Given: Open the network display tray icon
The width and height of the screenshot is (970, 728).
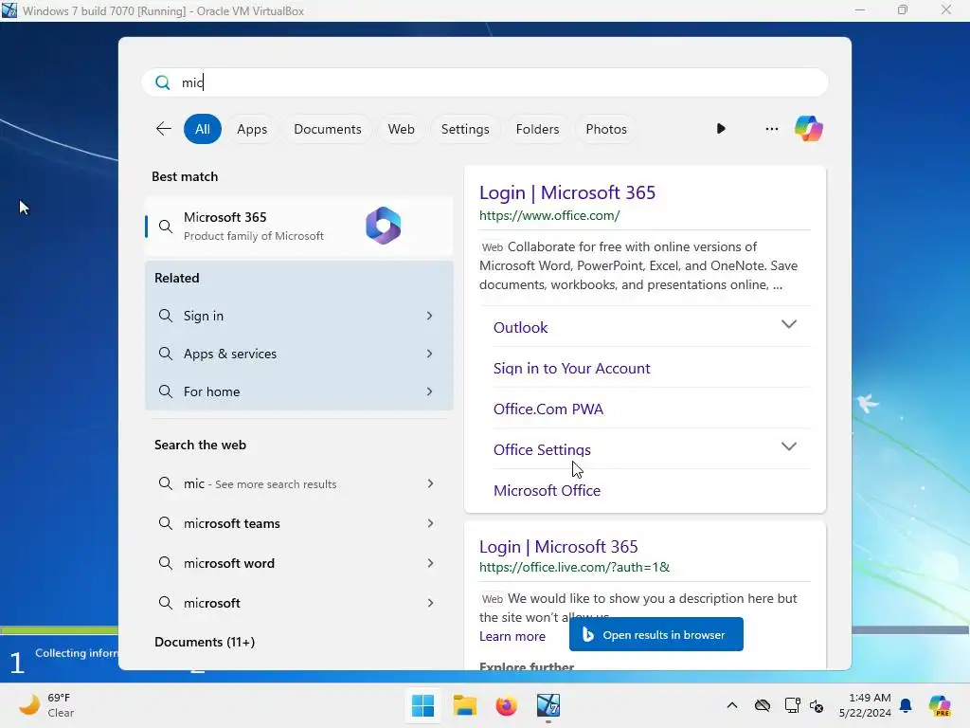Looking at the screenshot, I should click(792, 705).
